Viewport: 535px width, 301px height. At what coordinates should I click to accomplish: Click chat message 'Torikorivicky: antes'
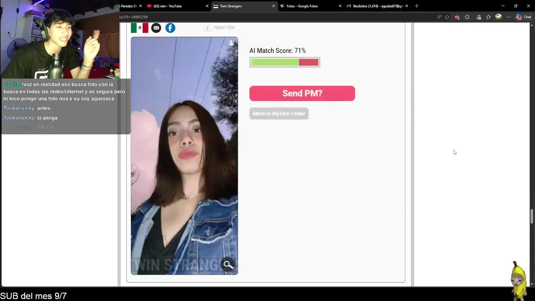pos(27,108)
